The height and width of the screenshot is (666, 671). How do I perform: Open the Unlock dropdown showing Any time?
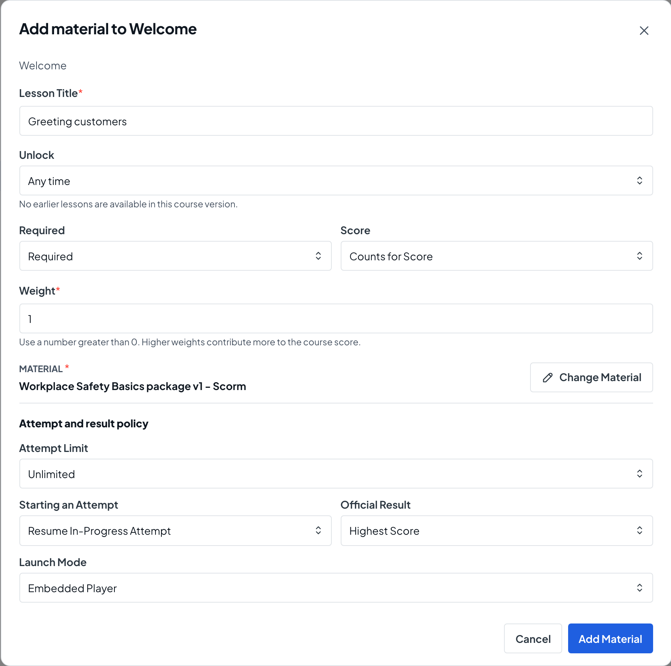336,180
